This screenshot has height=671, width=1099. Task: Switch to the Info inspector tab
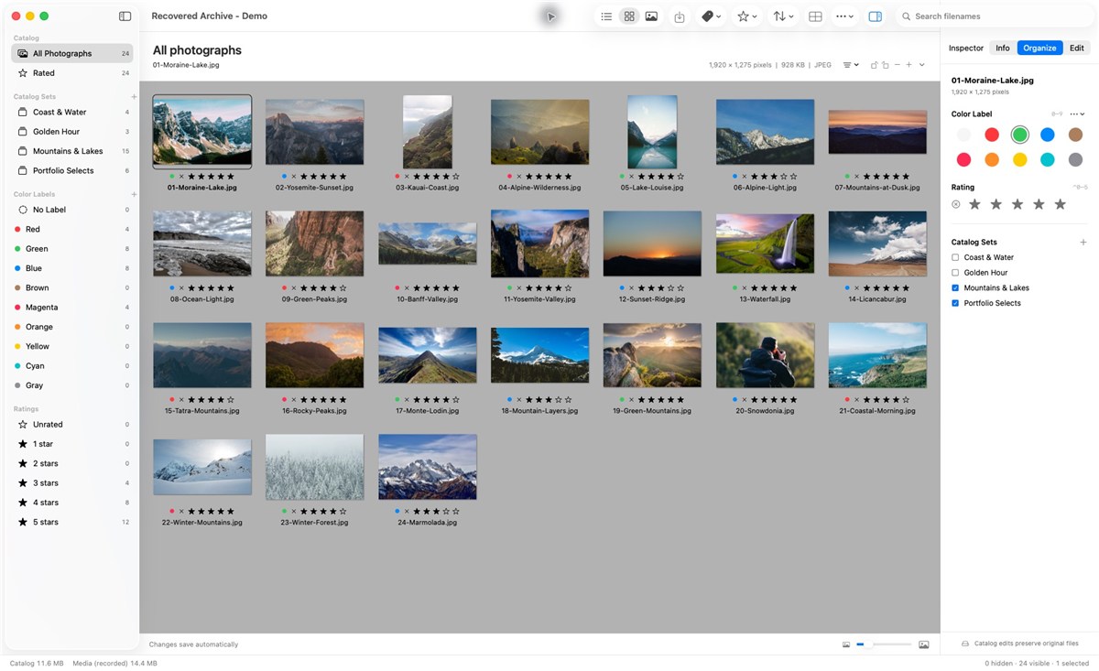click(1003, 48)
